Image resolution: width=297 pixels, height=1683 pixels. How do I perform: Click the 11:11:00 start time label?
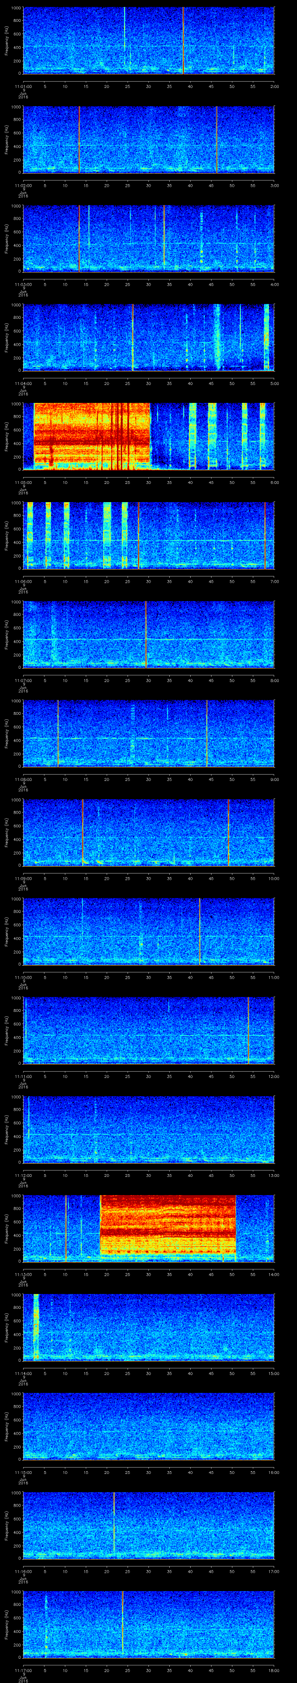coord(23,1076)
